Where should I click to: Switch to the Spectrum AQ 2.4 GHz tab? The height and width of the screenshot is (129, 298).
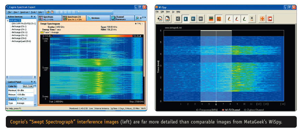click(x=50, y=18)
